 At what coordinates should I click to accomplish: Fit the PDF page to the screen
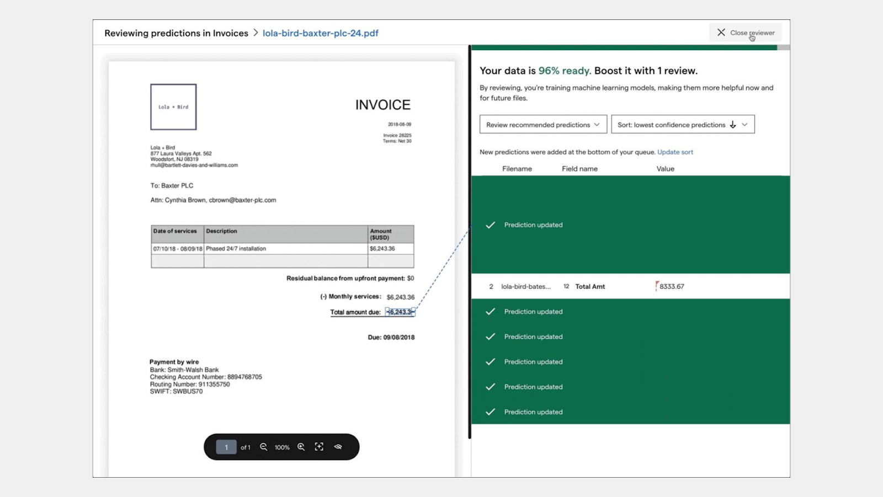point(319,447)
